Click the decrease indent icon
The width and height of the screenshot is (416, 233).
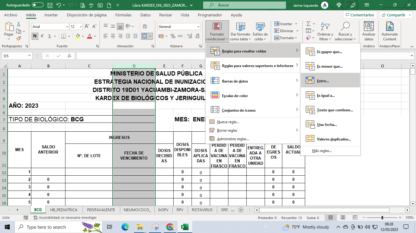coord(128,36)
